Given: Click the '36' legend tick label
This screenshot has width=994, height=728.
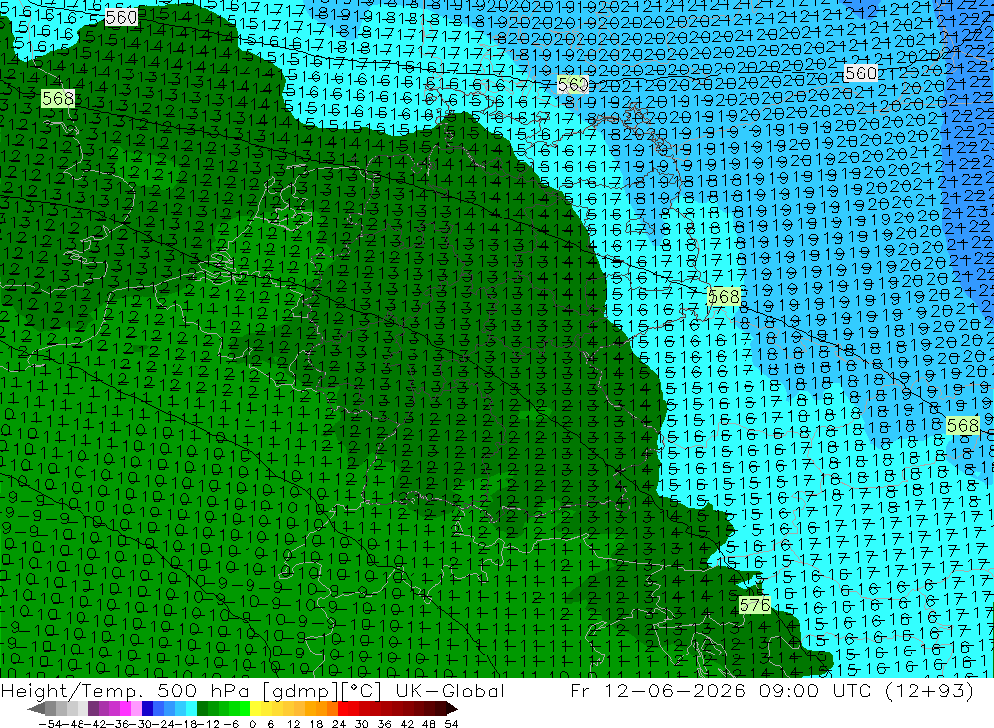Looking at the screenshot, I should tap(384, 724).
